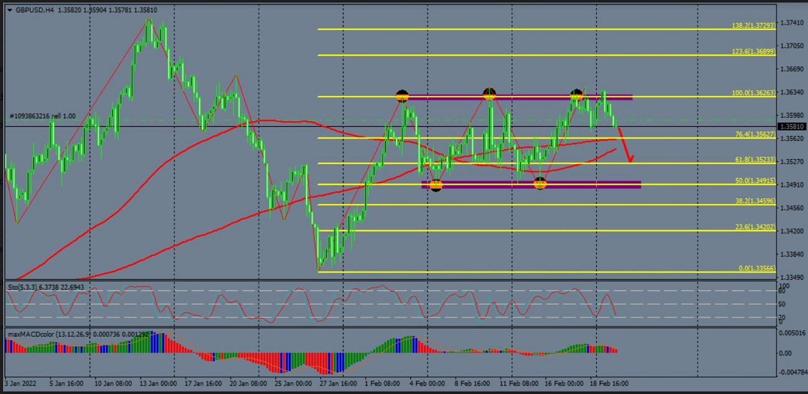Click the 18 Feb 16:00 time axis label
This screenshot has height=394, width=808.
pyautogui.click(x=609, y=384)
